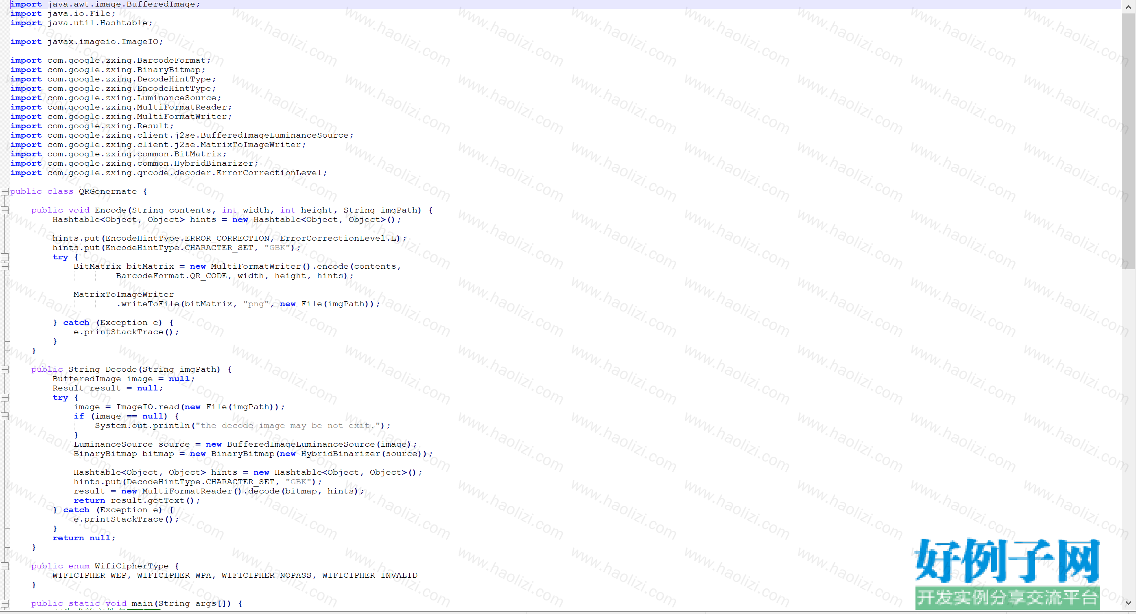The height and width of the screenshot is (614, 1136).
Task: Click the MatrixToImageWriter import line
Action: click(x=158, y=145)
